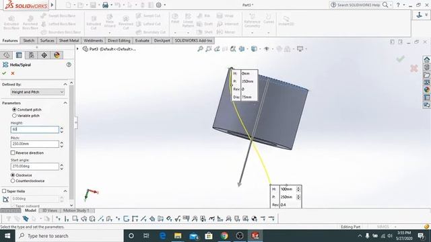431x242 pixels.
Task: Open Appearances color ball in task pane
Action: pos(426,89)
